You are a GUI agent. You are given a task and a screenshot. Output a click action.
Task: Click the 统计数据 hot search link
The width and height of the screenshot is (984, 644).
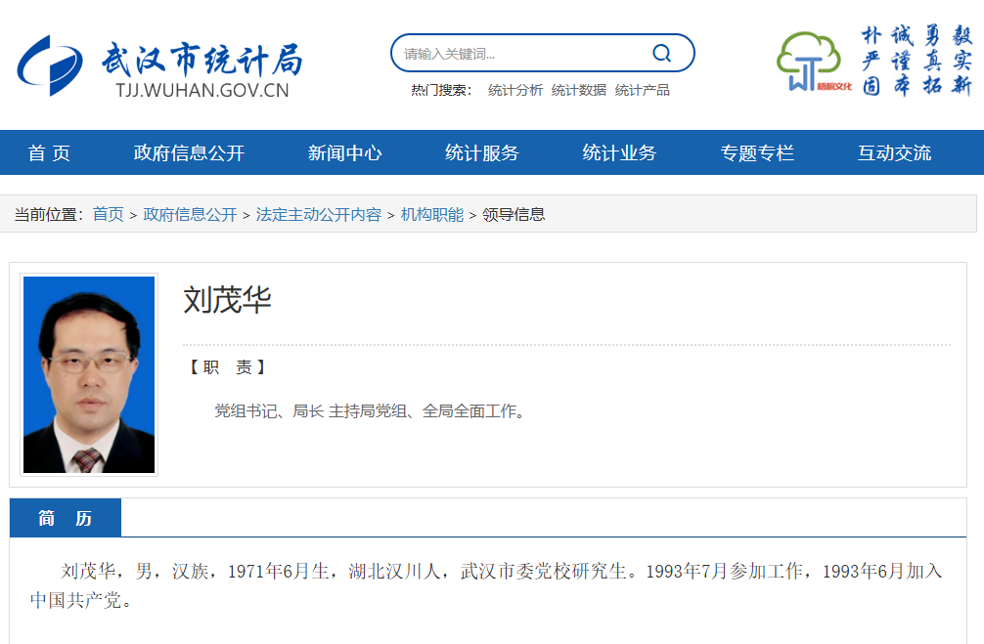tap(578, 88)
